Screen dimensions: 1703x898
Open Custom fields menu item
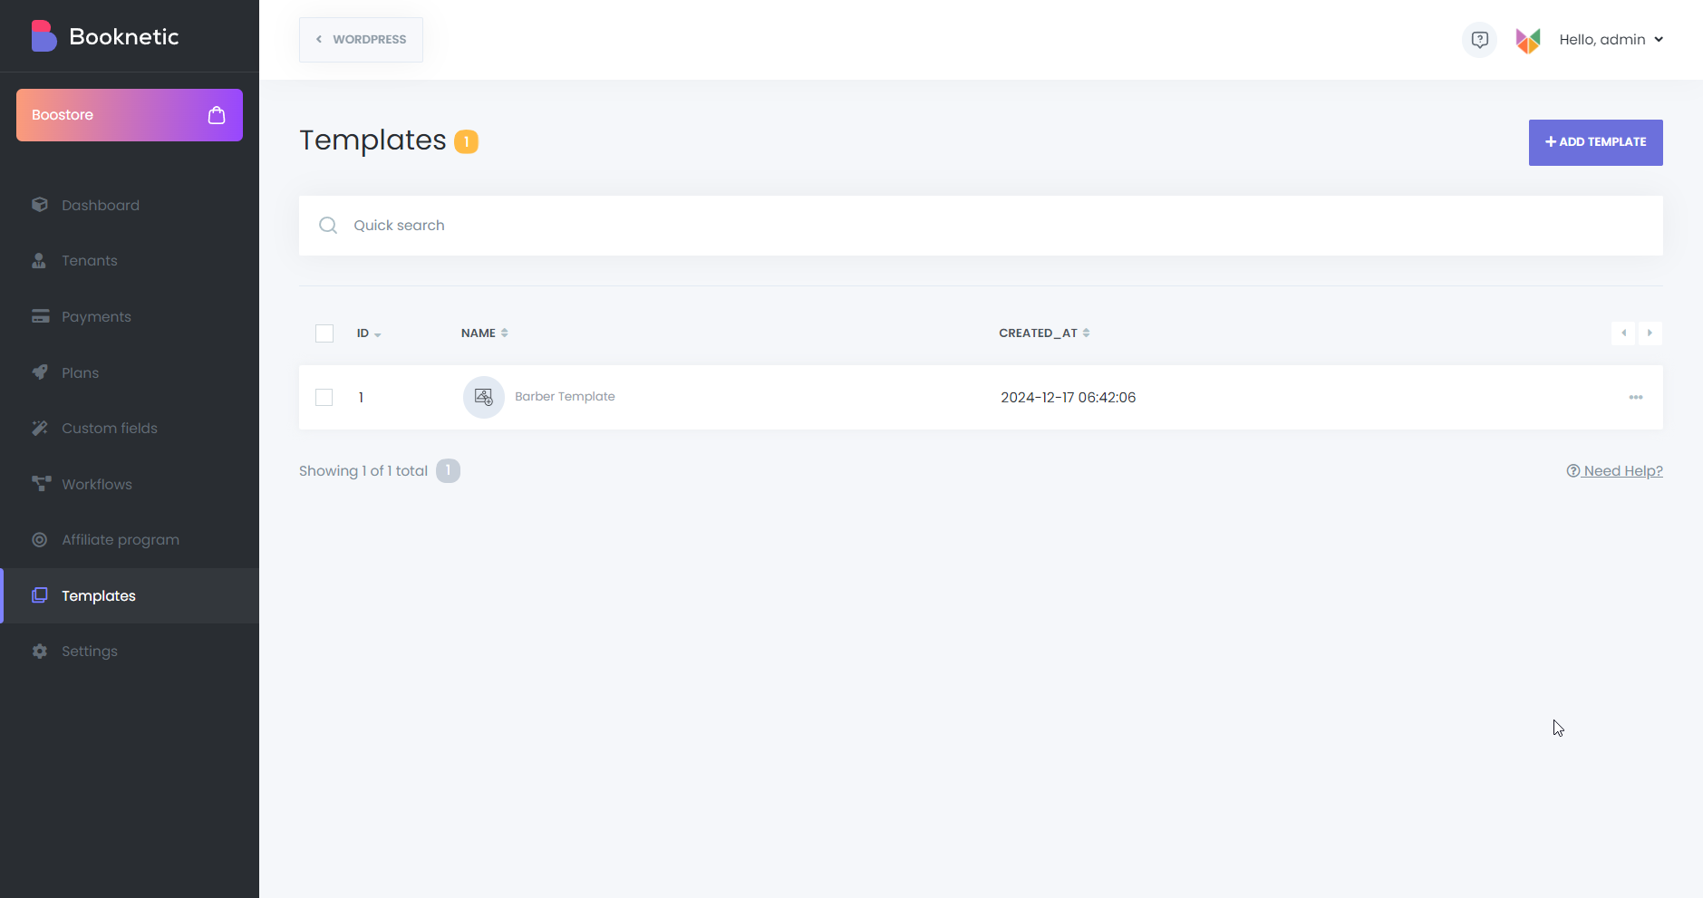(x=130, y=428)
